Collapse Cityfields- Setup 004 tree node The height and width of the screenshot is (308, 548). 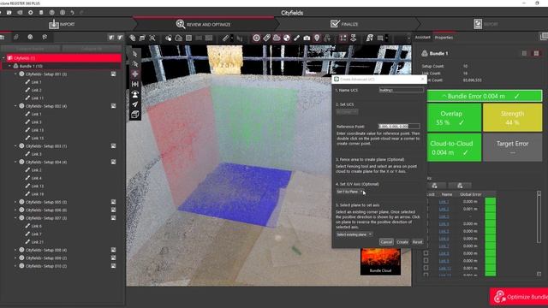(15, 162)
